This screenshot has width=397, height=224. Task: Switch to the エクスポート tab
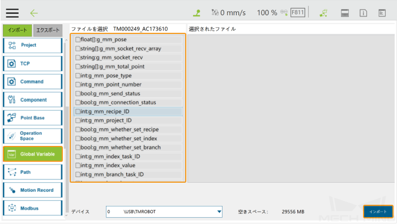click(48, 31)
